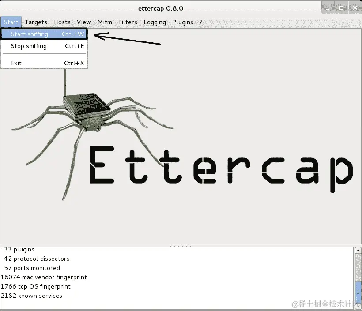
Task: Click the "1766 tcp OS fingerprint" line
Action: [36, 286]
